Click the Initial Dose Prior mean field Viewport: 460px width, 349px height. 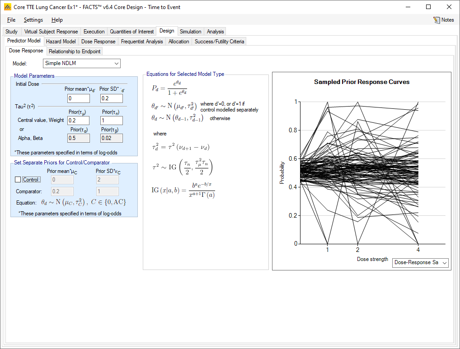click(78, 98)
